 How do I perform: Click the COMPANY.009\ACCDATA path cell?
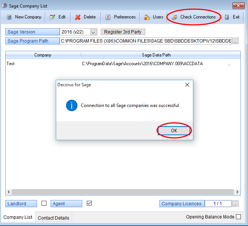click(x=142, y=64)
